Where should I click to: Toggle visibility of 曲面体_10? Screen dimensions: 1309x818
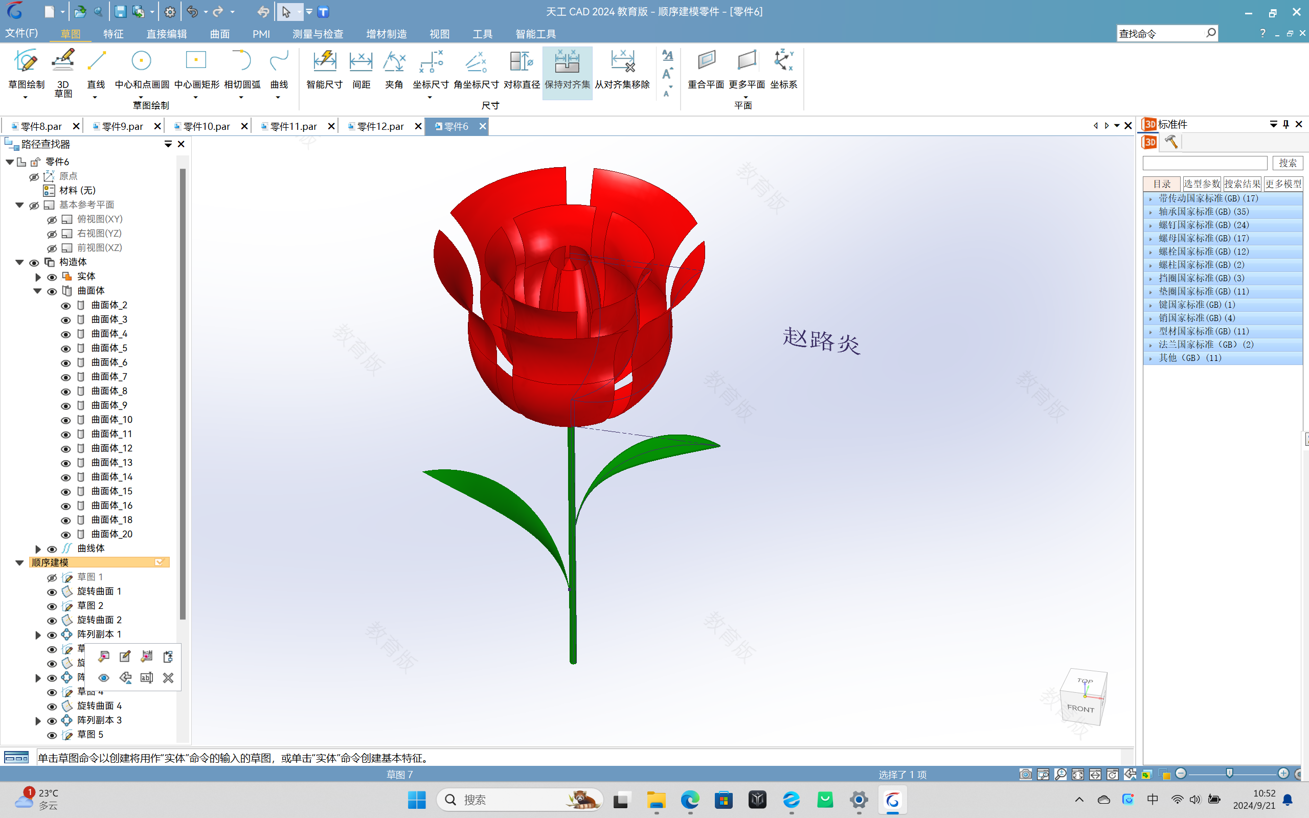pyautogui.click(x=65, y=420)
